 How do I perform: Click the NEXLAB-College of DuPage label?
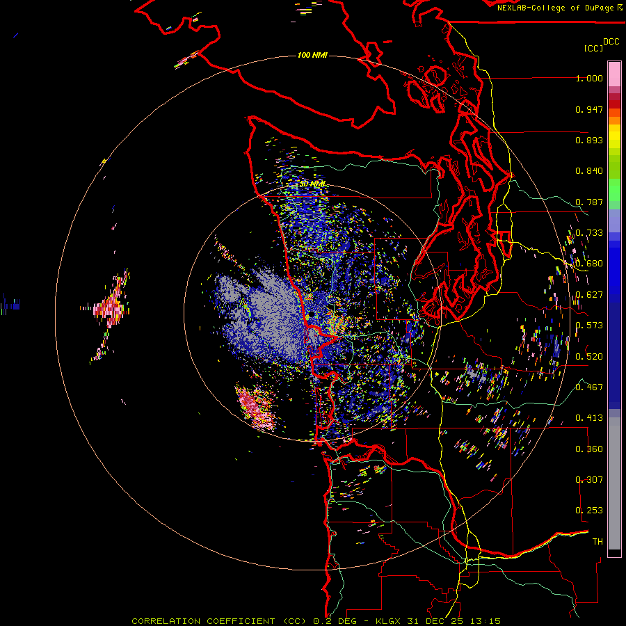tap(555, 8)
